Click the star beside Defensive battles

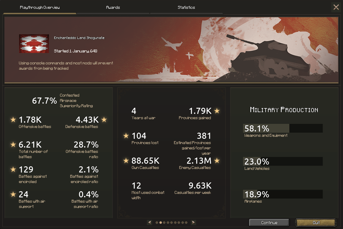coord(104,119)
